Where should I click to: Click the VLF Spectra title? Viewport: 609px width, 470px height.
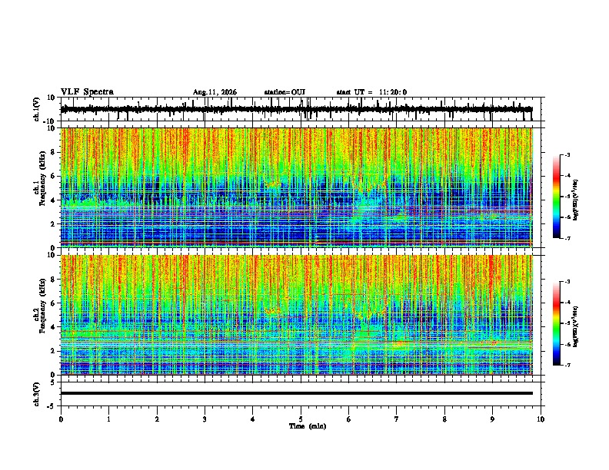(87, 92)
